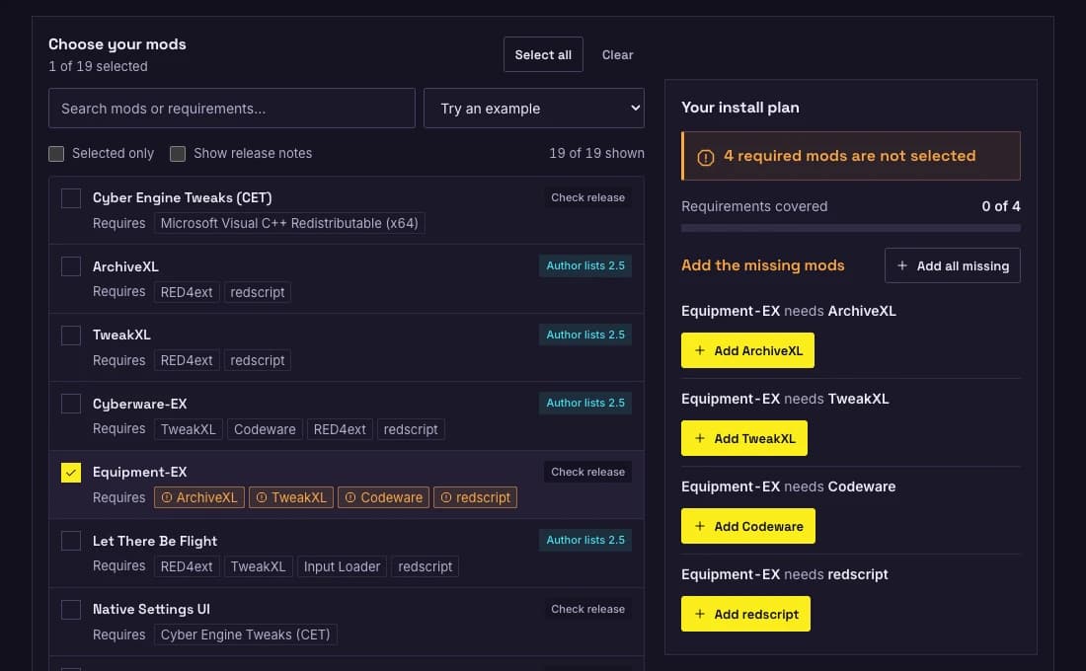Click the Add TweakXL button
This screenshot has height=671, width=1086.
coord(743,438)
